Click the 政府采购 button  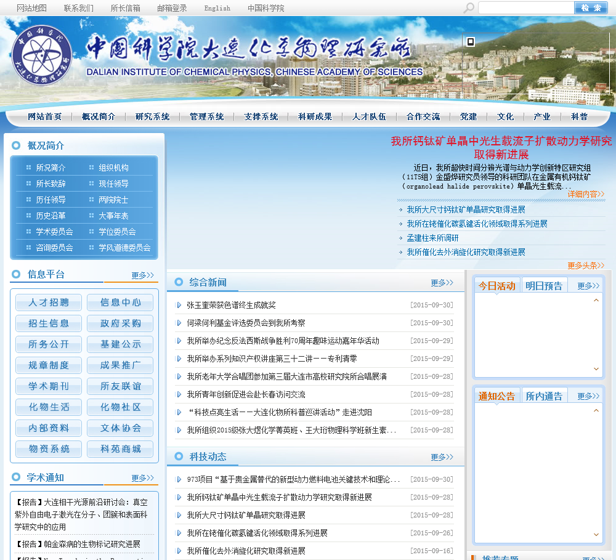tap(120, 323)
